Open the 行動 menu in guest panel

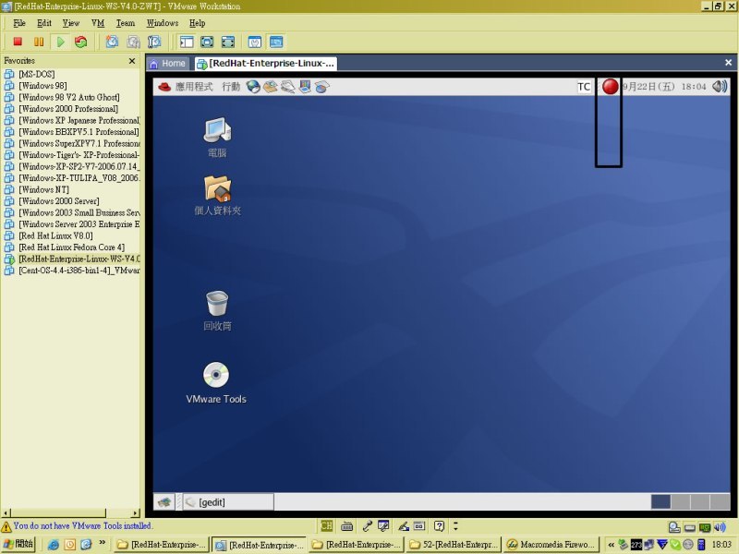coord(231,87)
